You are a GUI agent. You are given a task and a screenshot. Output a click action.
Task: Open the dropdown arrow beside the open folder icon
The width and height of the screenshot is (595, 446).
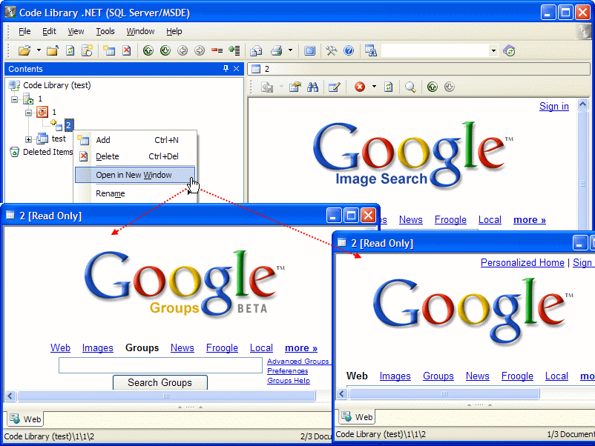point(39,50)
